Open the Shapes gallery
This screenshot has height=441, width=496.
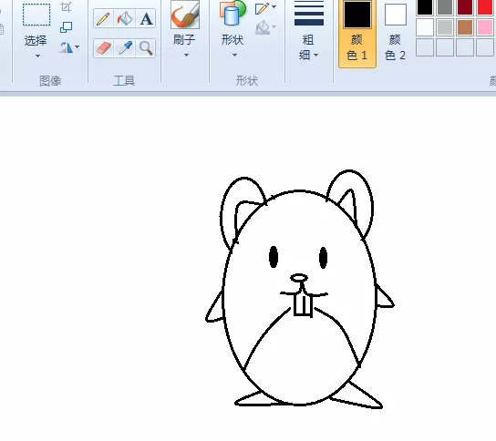point(232,13)
